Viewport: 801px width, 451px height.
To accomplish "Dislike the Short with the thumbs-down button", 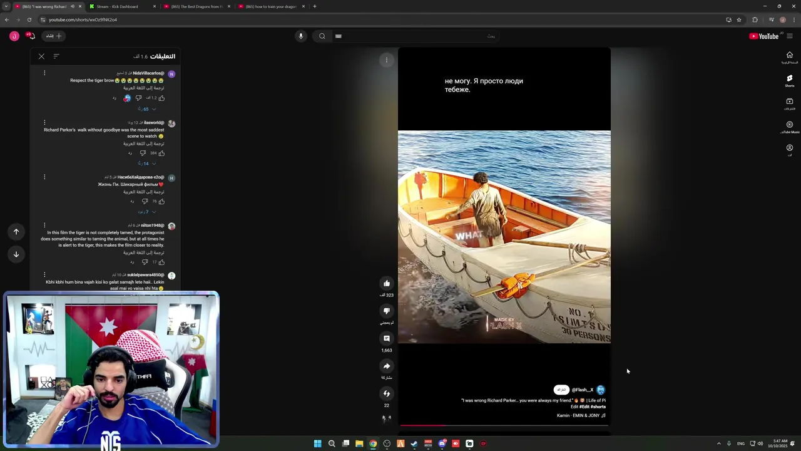I will pyautogui.click(x=387, y=311).
